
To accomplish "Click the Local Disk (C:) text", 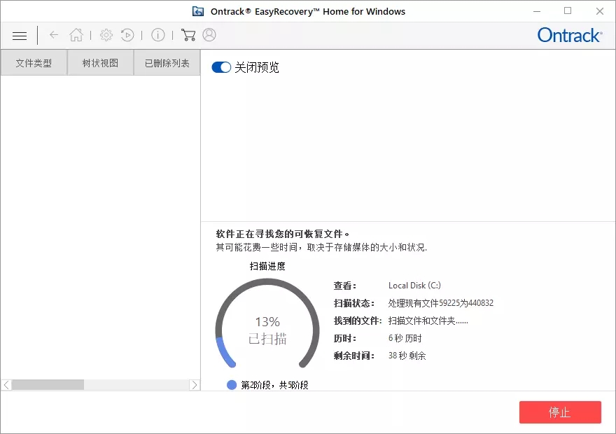I will click(414, 286).
